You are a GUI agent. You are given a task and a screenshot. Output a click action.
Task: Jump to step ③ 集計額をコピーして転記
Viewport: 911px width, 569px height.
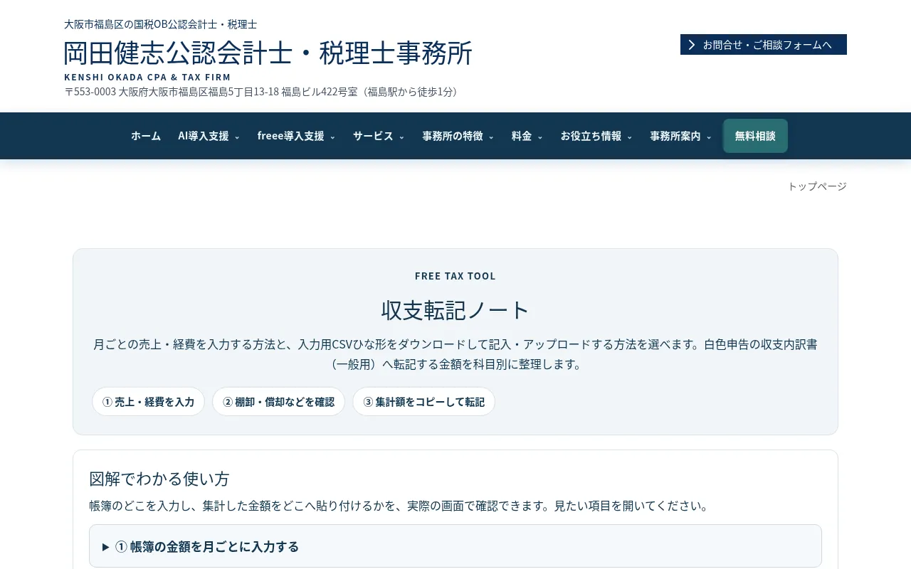[x=423, y=402]
